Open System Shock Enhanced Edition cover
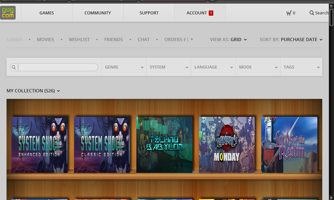Screen dimensions: 334x200 coord(39,145)
